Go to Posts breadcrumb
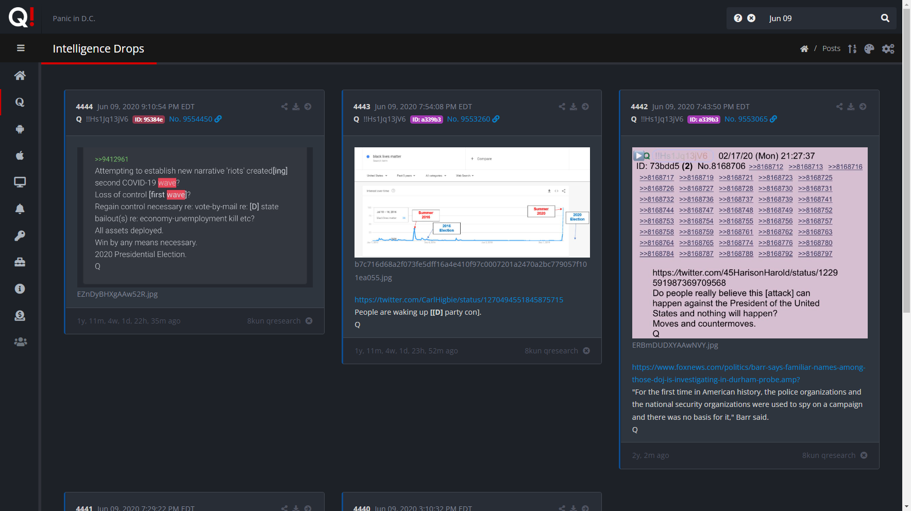This screenshot has width=911, height=511. point(831,48)
